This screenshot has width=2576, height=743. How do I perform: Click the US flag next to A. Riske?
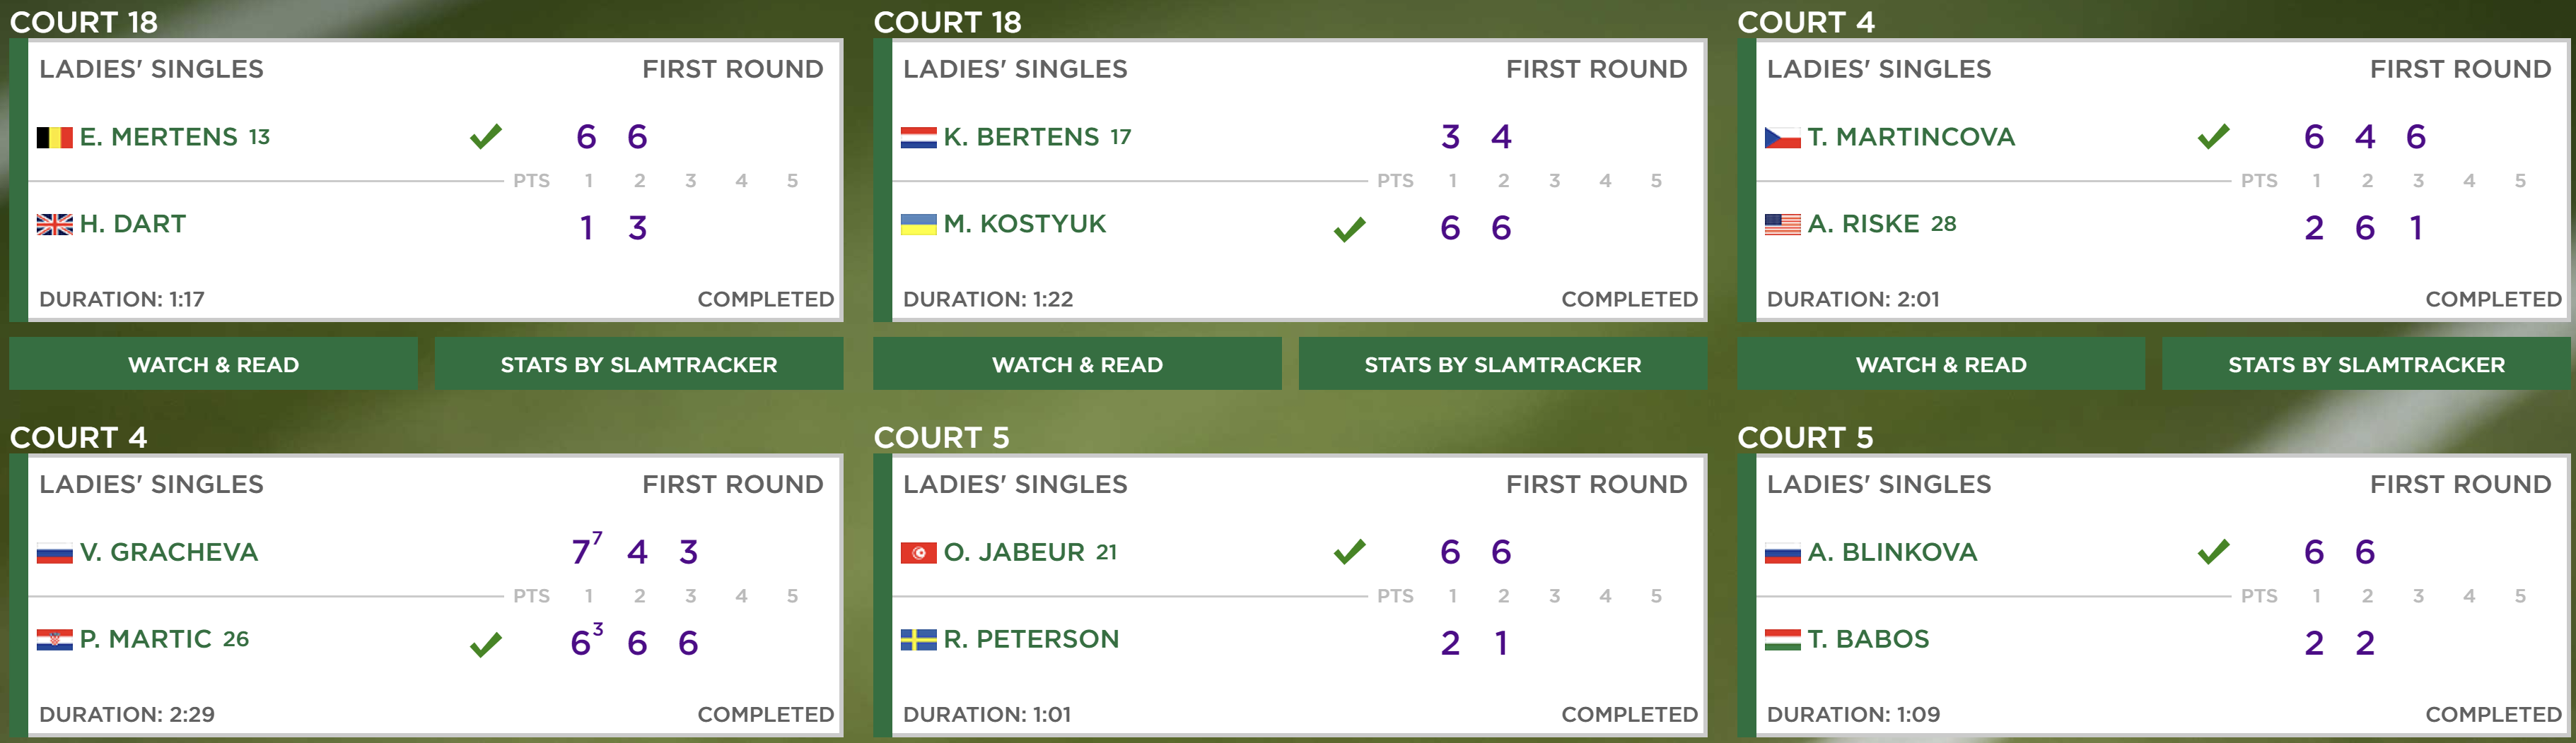1782,225
